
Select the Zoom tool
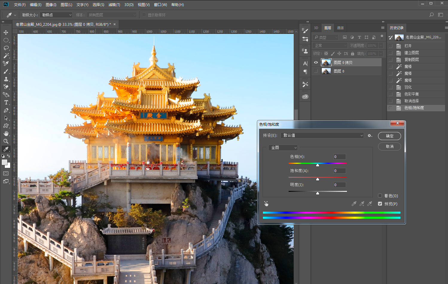tap(6, 141)
